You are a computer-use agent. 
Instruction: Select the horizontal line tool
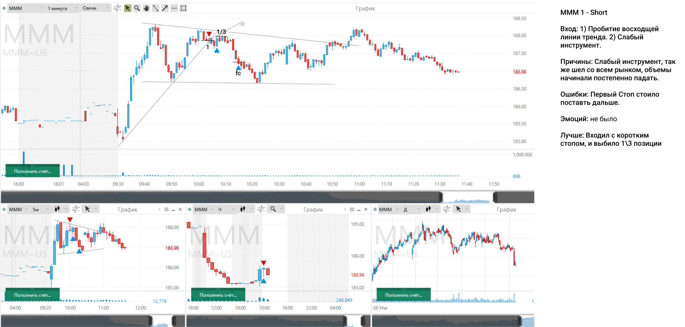[174, 8]
